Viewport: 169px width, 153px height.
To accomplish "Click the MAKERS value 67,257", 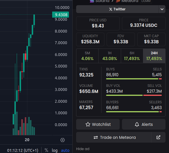I will [86, 107].
